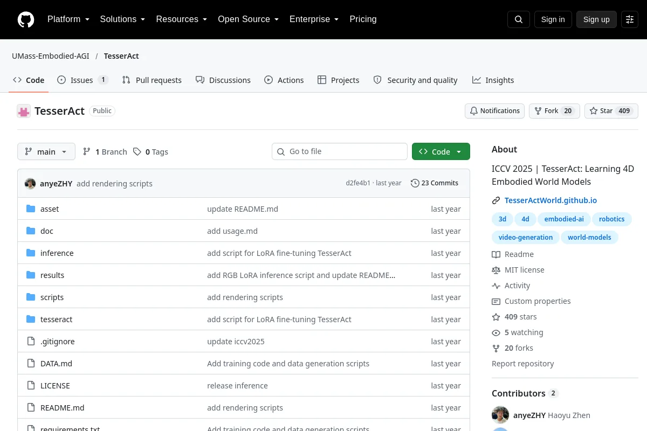Open the search magnifier button

(x=519, y=19)
